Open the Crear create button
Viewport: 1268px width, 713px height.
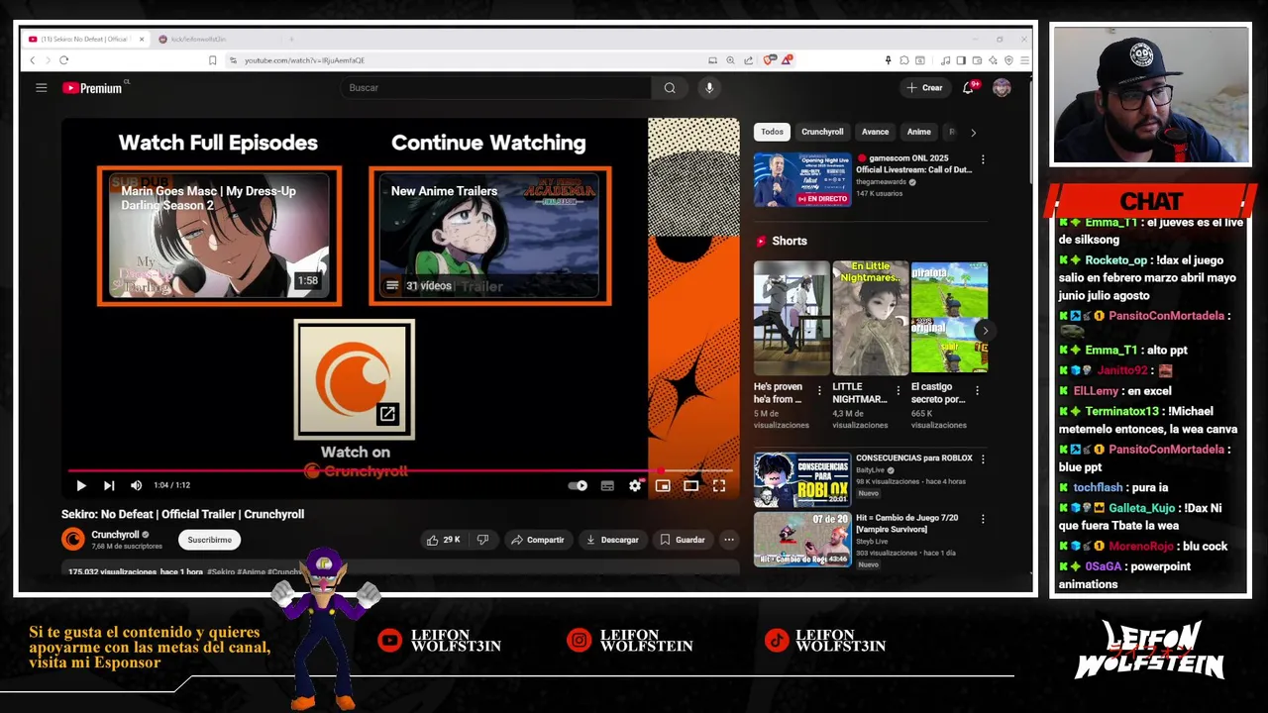(x=924, y=88)
